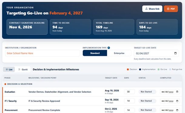185x113 pixels.
Task: Open status dropdown for IT / Security row
Action: (x=147, y=101)
